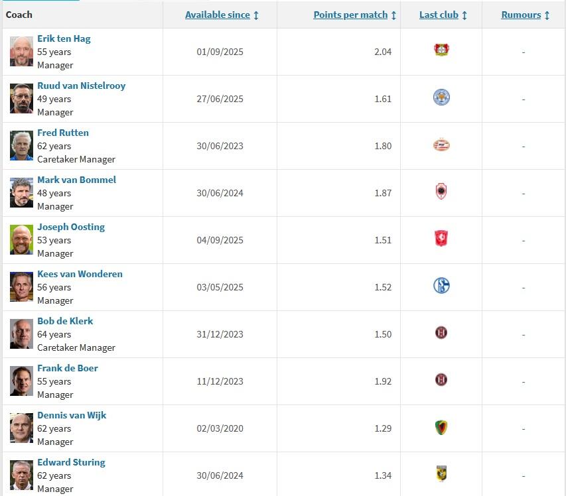Image resolution: width=566 pixels, height=496 pixels.
Task: Click Joseph Oosting portrait photo
Action: point(21,240)
